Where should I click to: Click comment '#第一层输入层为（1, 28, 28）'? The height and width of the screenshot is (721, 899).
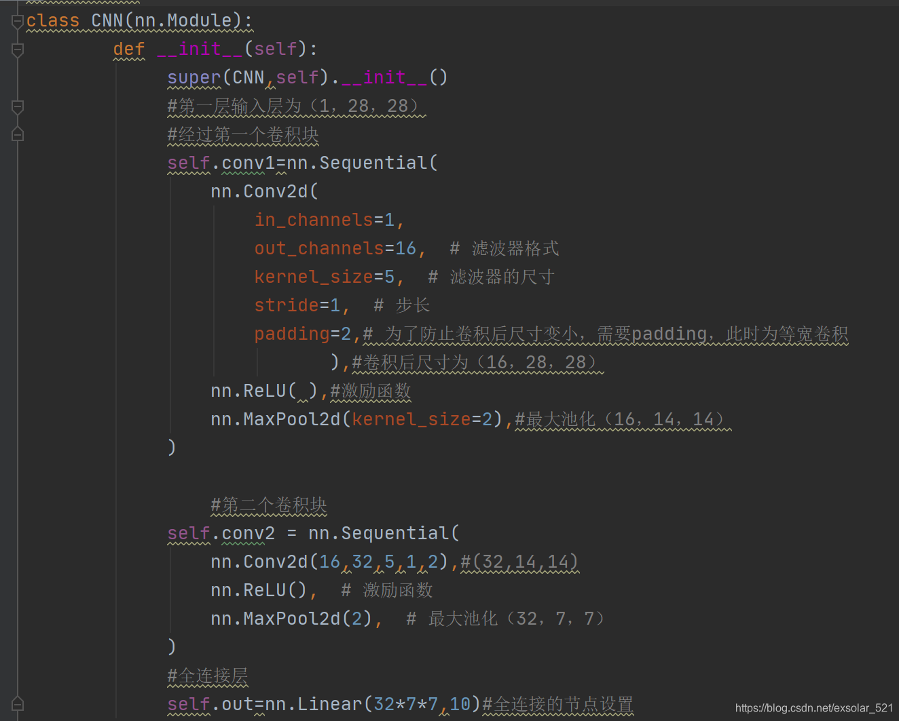(x=297, y=106)
